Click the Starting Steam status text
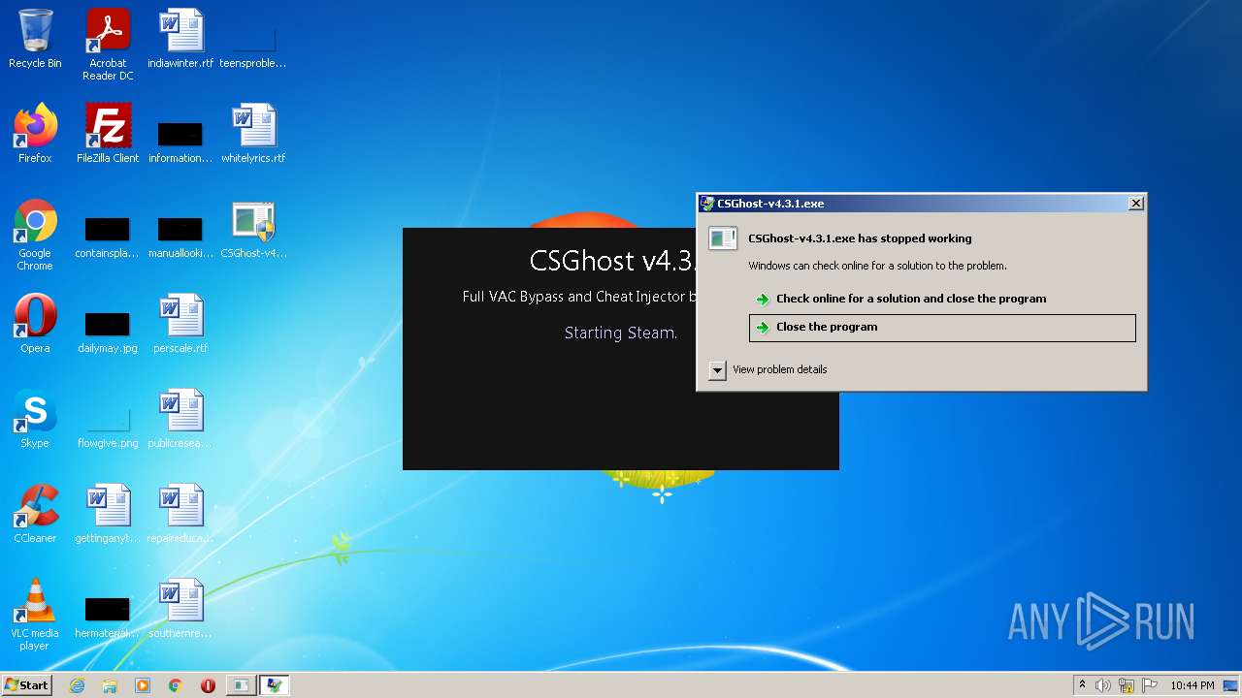Image resolution: width=1242 pixels, height=698 pixels. click(621, 333)
